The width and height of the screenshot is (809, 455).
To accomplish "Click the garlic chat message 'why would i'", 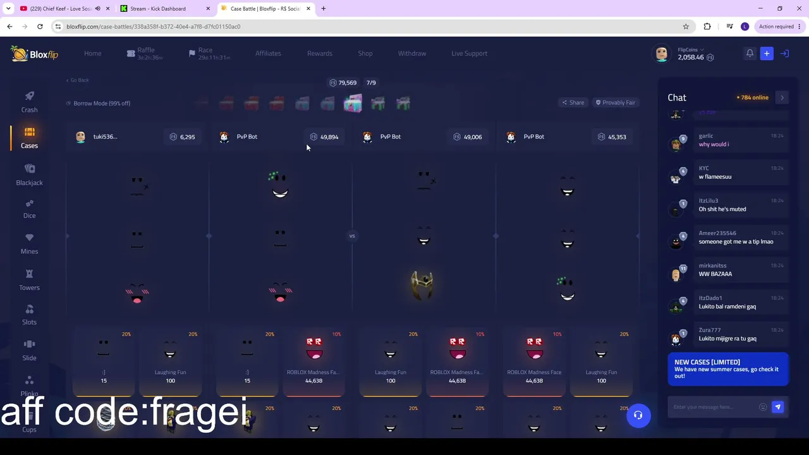I will (x=714, y=145).
